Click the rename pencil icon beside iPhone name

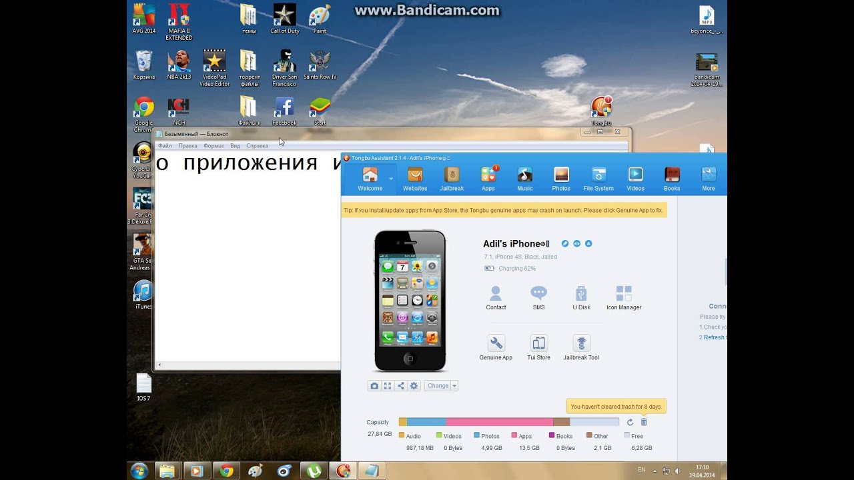point(565,244)
